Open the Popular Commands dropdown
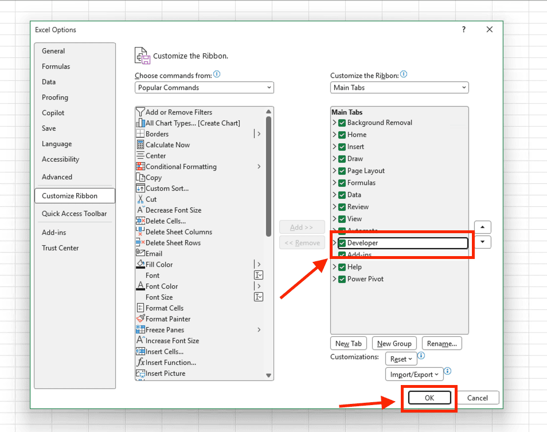 coord(204,88)
